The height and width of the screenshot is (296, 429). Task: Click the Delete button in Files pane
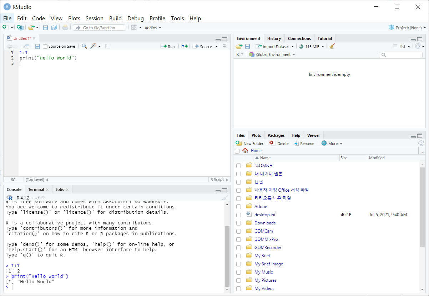tap(279, 144)
